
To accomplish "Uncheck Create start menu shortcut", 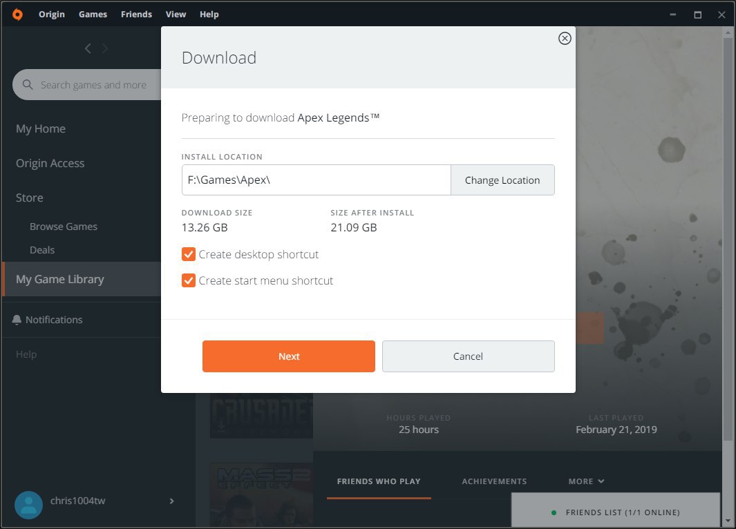I will (x=189, y=281).
